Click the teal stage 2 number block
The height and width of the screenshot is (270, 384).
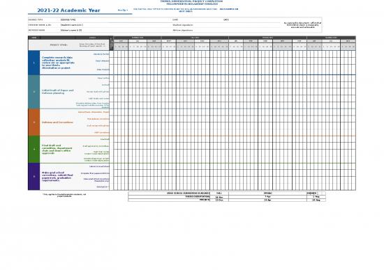point(34,92)
